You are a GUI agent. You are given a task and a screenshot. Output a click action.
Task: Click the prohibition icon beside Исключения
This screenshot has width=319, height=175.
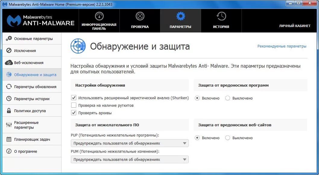[9, 51]
